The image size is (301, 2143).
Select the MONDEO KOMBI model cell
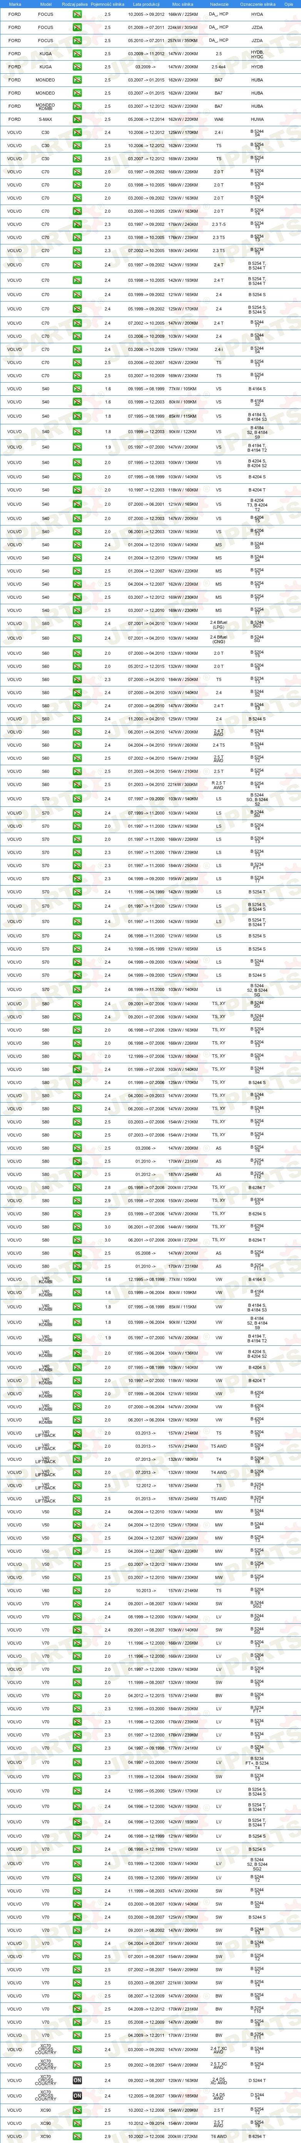pyautogui.click(x=45, y=107)
